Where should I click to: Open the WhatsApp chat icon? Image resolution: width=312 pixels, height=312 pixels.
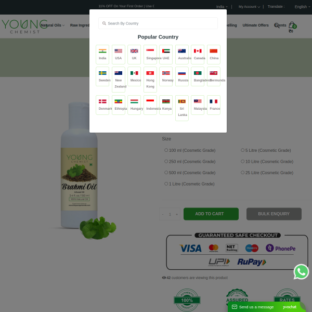click(x=301, y=271)
